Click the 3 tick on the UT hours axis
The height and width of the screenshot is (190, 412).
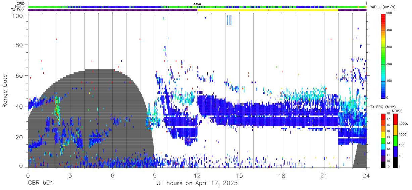tap(70, 176)
